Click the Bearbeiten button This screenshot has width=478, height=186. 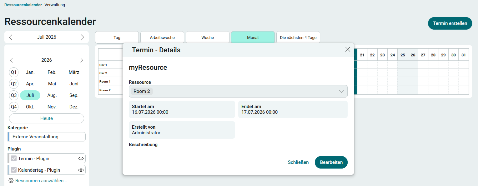tap(331, 162)
